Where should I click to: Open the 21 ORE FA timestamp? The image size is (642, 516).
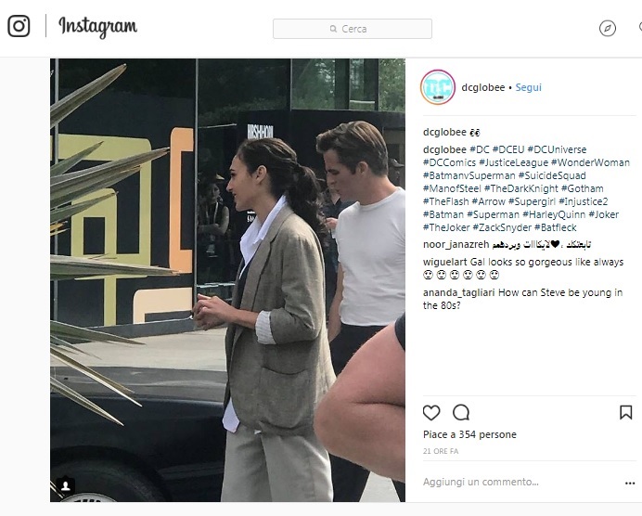tap(441, 451)
